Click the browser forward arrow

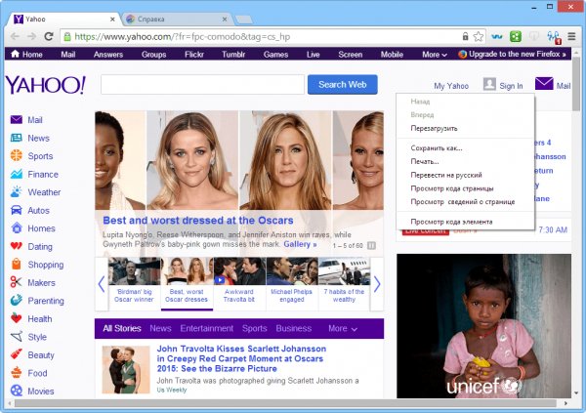(x=32, y=36)
